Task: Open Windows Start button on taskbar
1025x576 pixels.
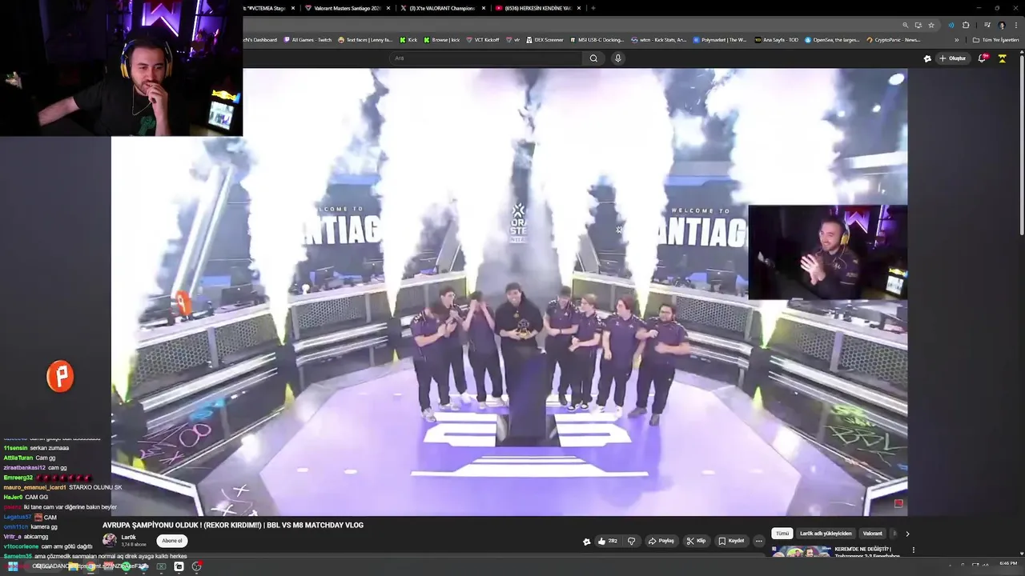Action: (x=12, y=566)
